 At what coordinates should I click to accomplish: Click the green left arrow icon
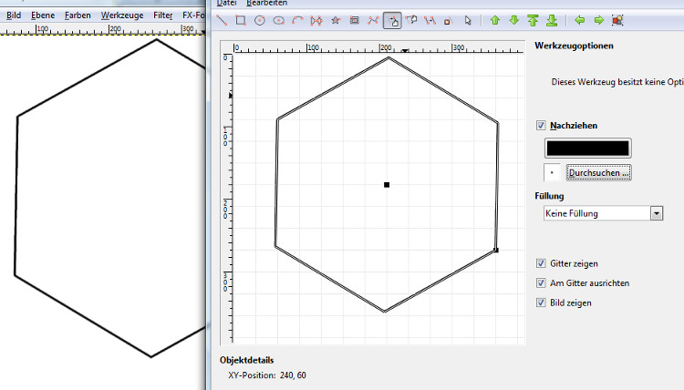[x=580, y=20]
